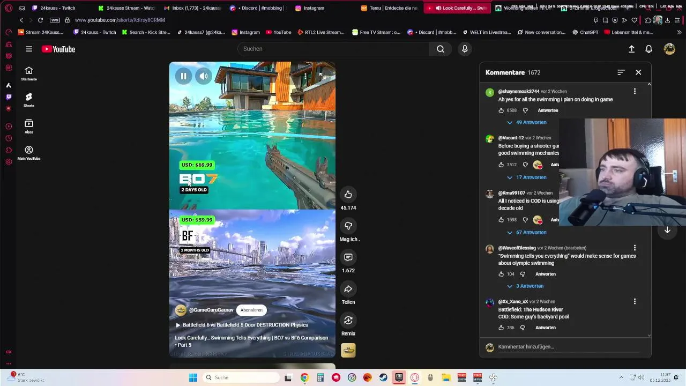The height and width of the screenshot is (386, 686).
Task: Go to next Short with down arrow
Action: (x=667, y=230)
